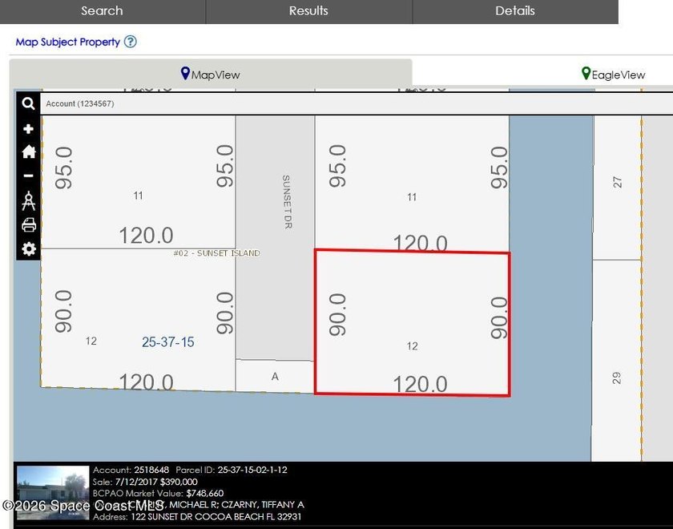This screenshot has width=673, height=529.
Task: Open map settings gear icon
Action: tap(29, 248)
